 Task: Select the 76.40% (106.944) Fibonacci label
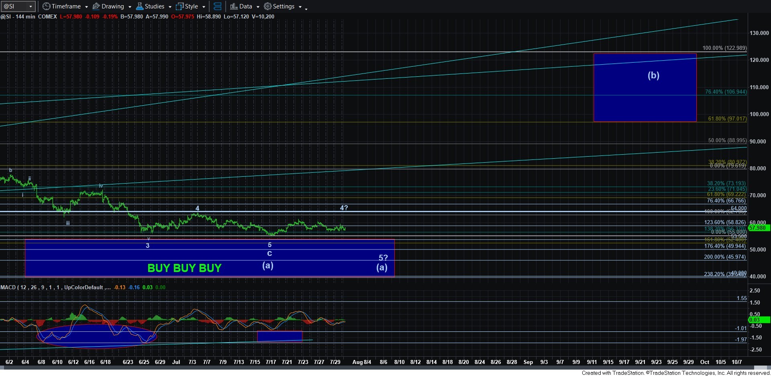726,92
